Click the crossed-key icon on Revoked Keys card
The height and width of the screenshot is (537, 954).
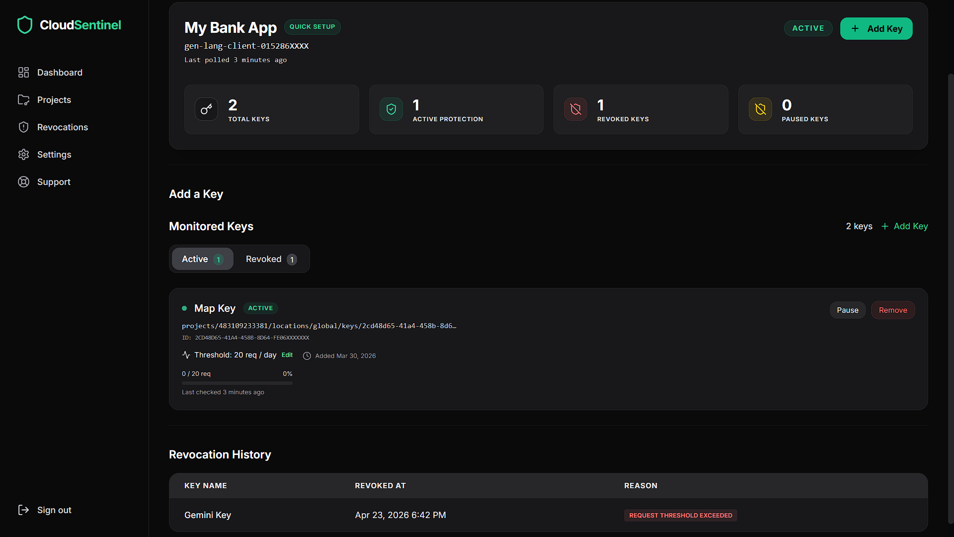point(575,109)
